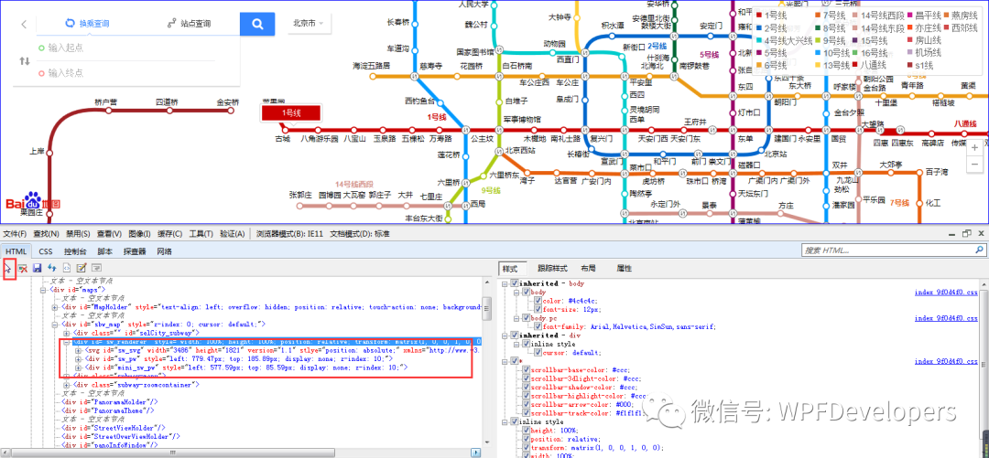Click the refresh DOM tree arrows icon
989x458 pixels.
51,268
